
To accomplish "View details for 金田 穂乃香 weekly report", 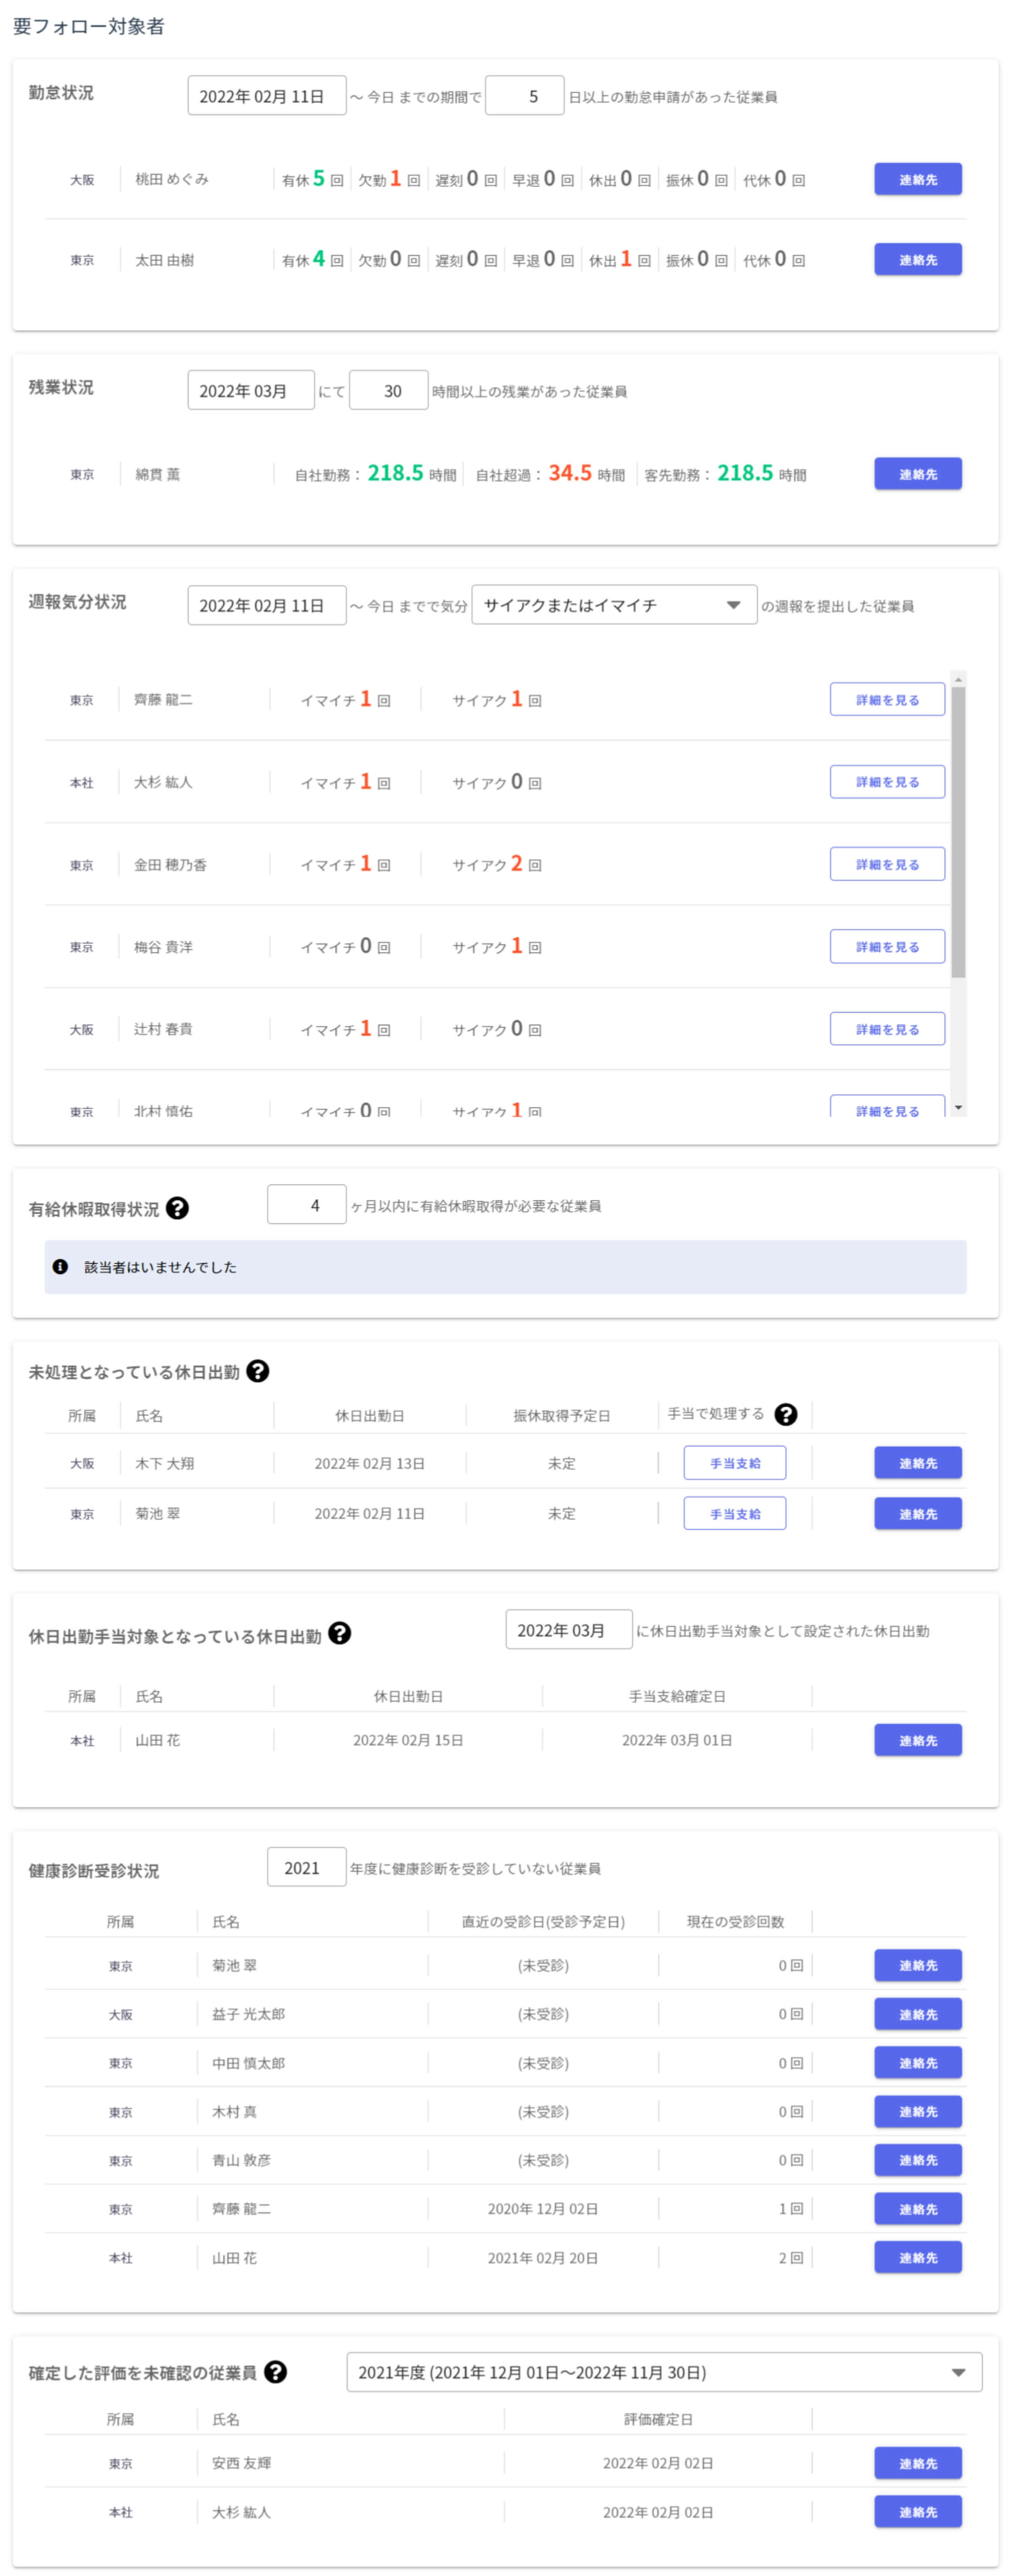I will (887, 864).
